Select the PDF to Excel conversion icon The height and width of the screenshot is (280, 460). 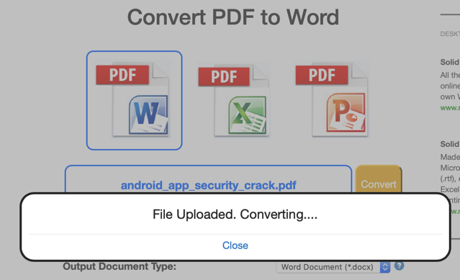click(x=233, y=100)
